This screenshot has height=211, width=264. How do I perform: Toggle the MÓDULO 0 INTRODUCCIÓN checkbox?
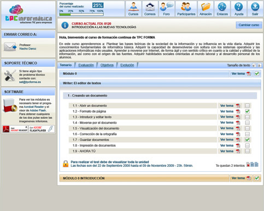[x=257, y=178]
